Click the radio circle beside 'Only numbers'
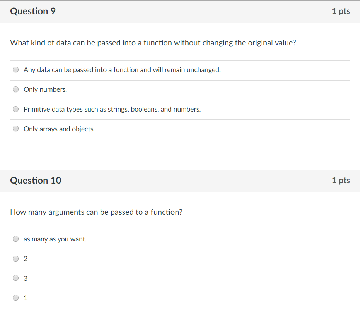Viewport: 363px width, 320px height. pyautogui.click(x=15, y=89)
